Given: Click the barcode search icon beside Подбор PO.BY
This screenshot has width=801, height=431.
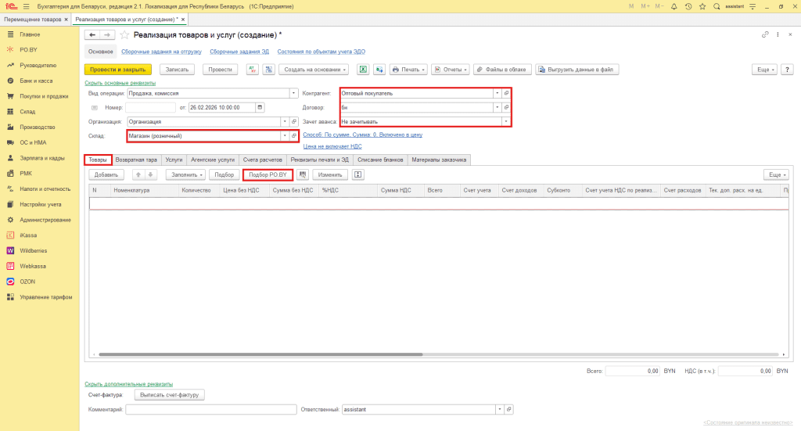Looking at the screenshot, I should click(303, 174).
